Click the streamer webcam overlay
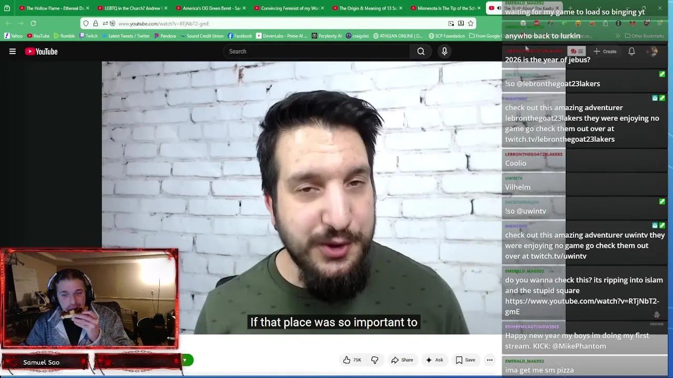The image size is (673, 378). (x=89, y=299)
